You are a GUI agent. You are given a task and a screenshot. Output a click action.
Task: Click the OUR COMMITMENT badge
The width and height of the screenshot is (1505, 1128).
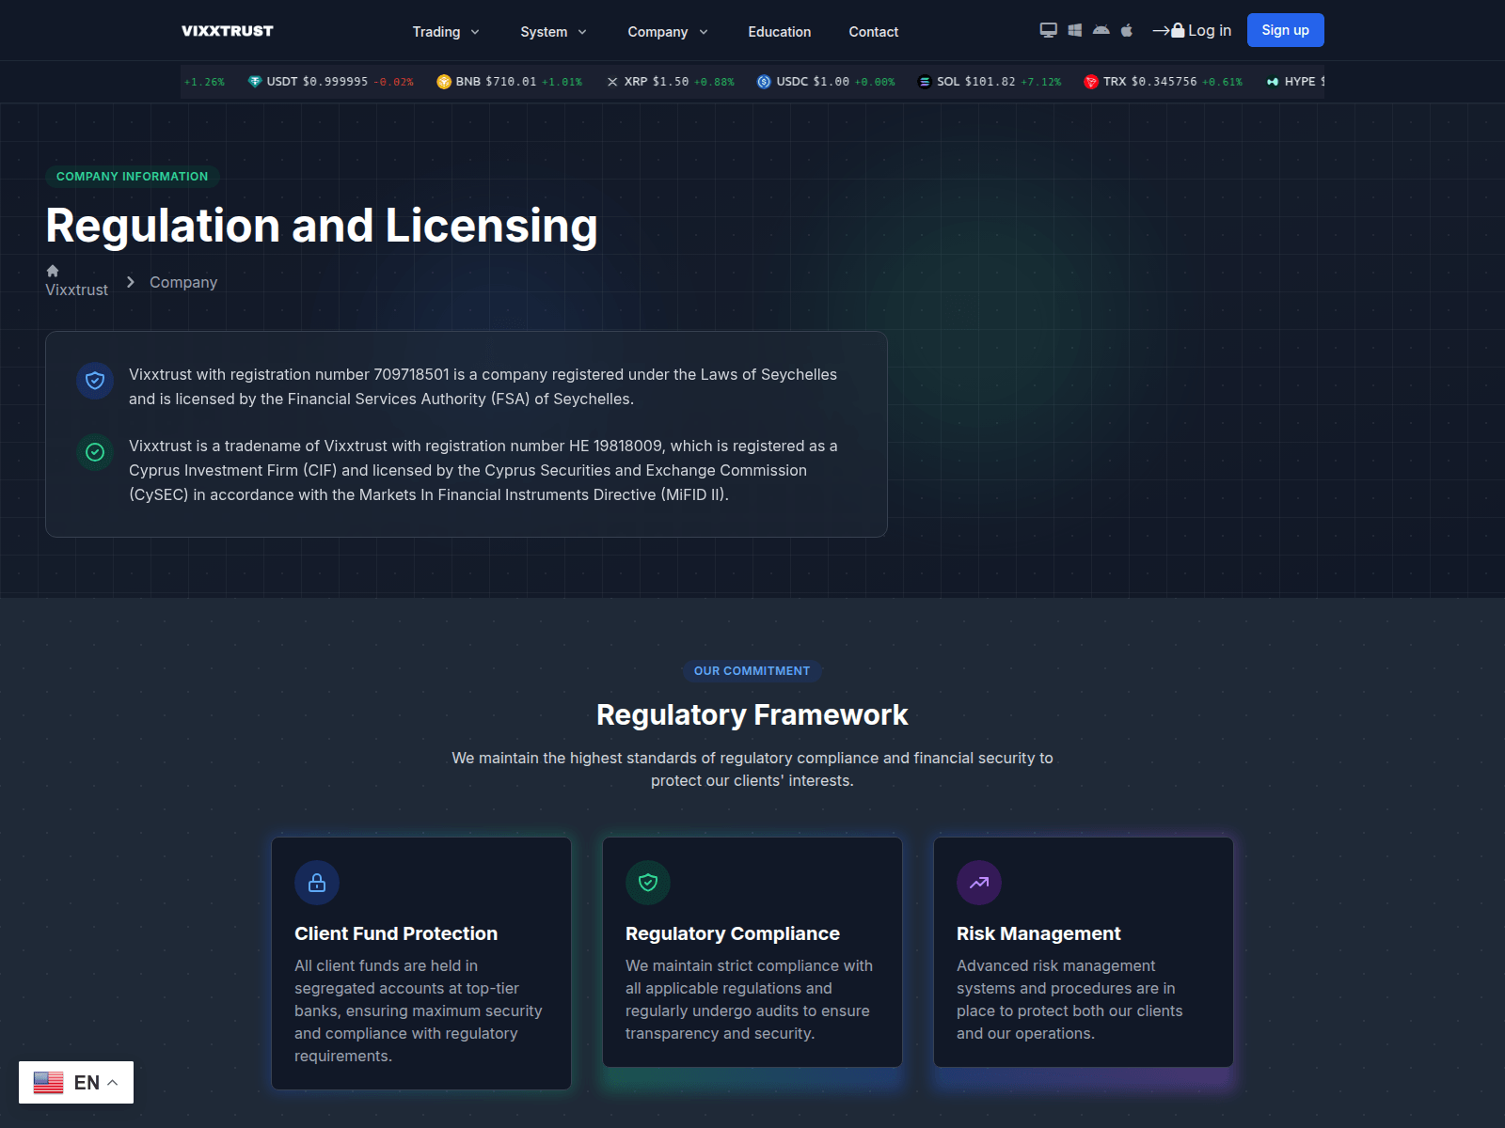(752, 671)
